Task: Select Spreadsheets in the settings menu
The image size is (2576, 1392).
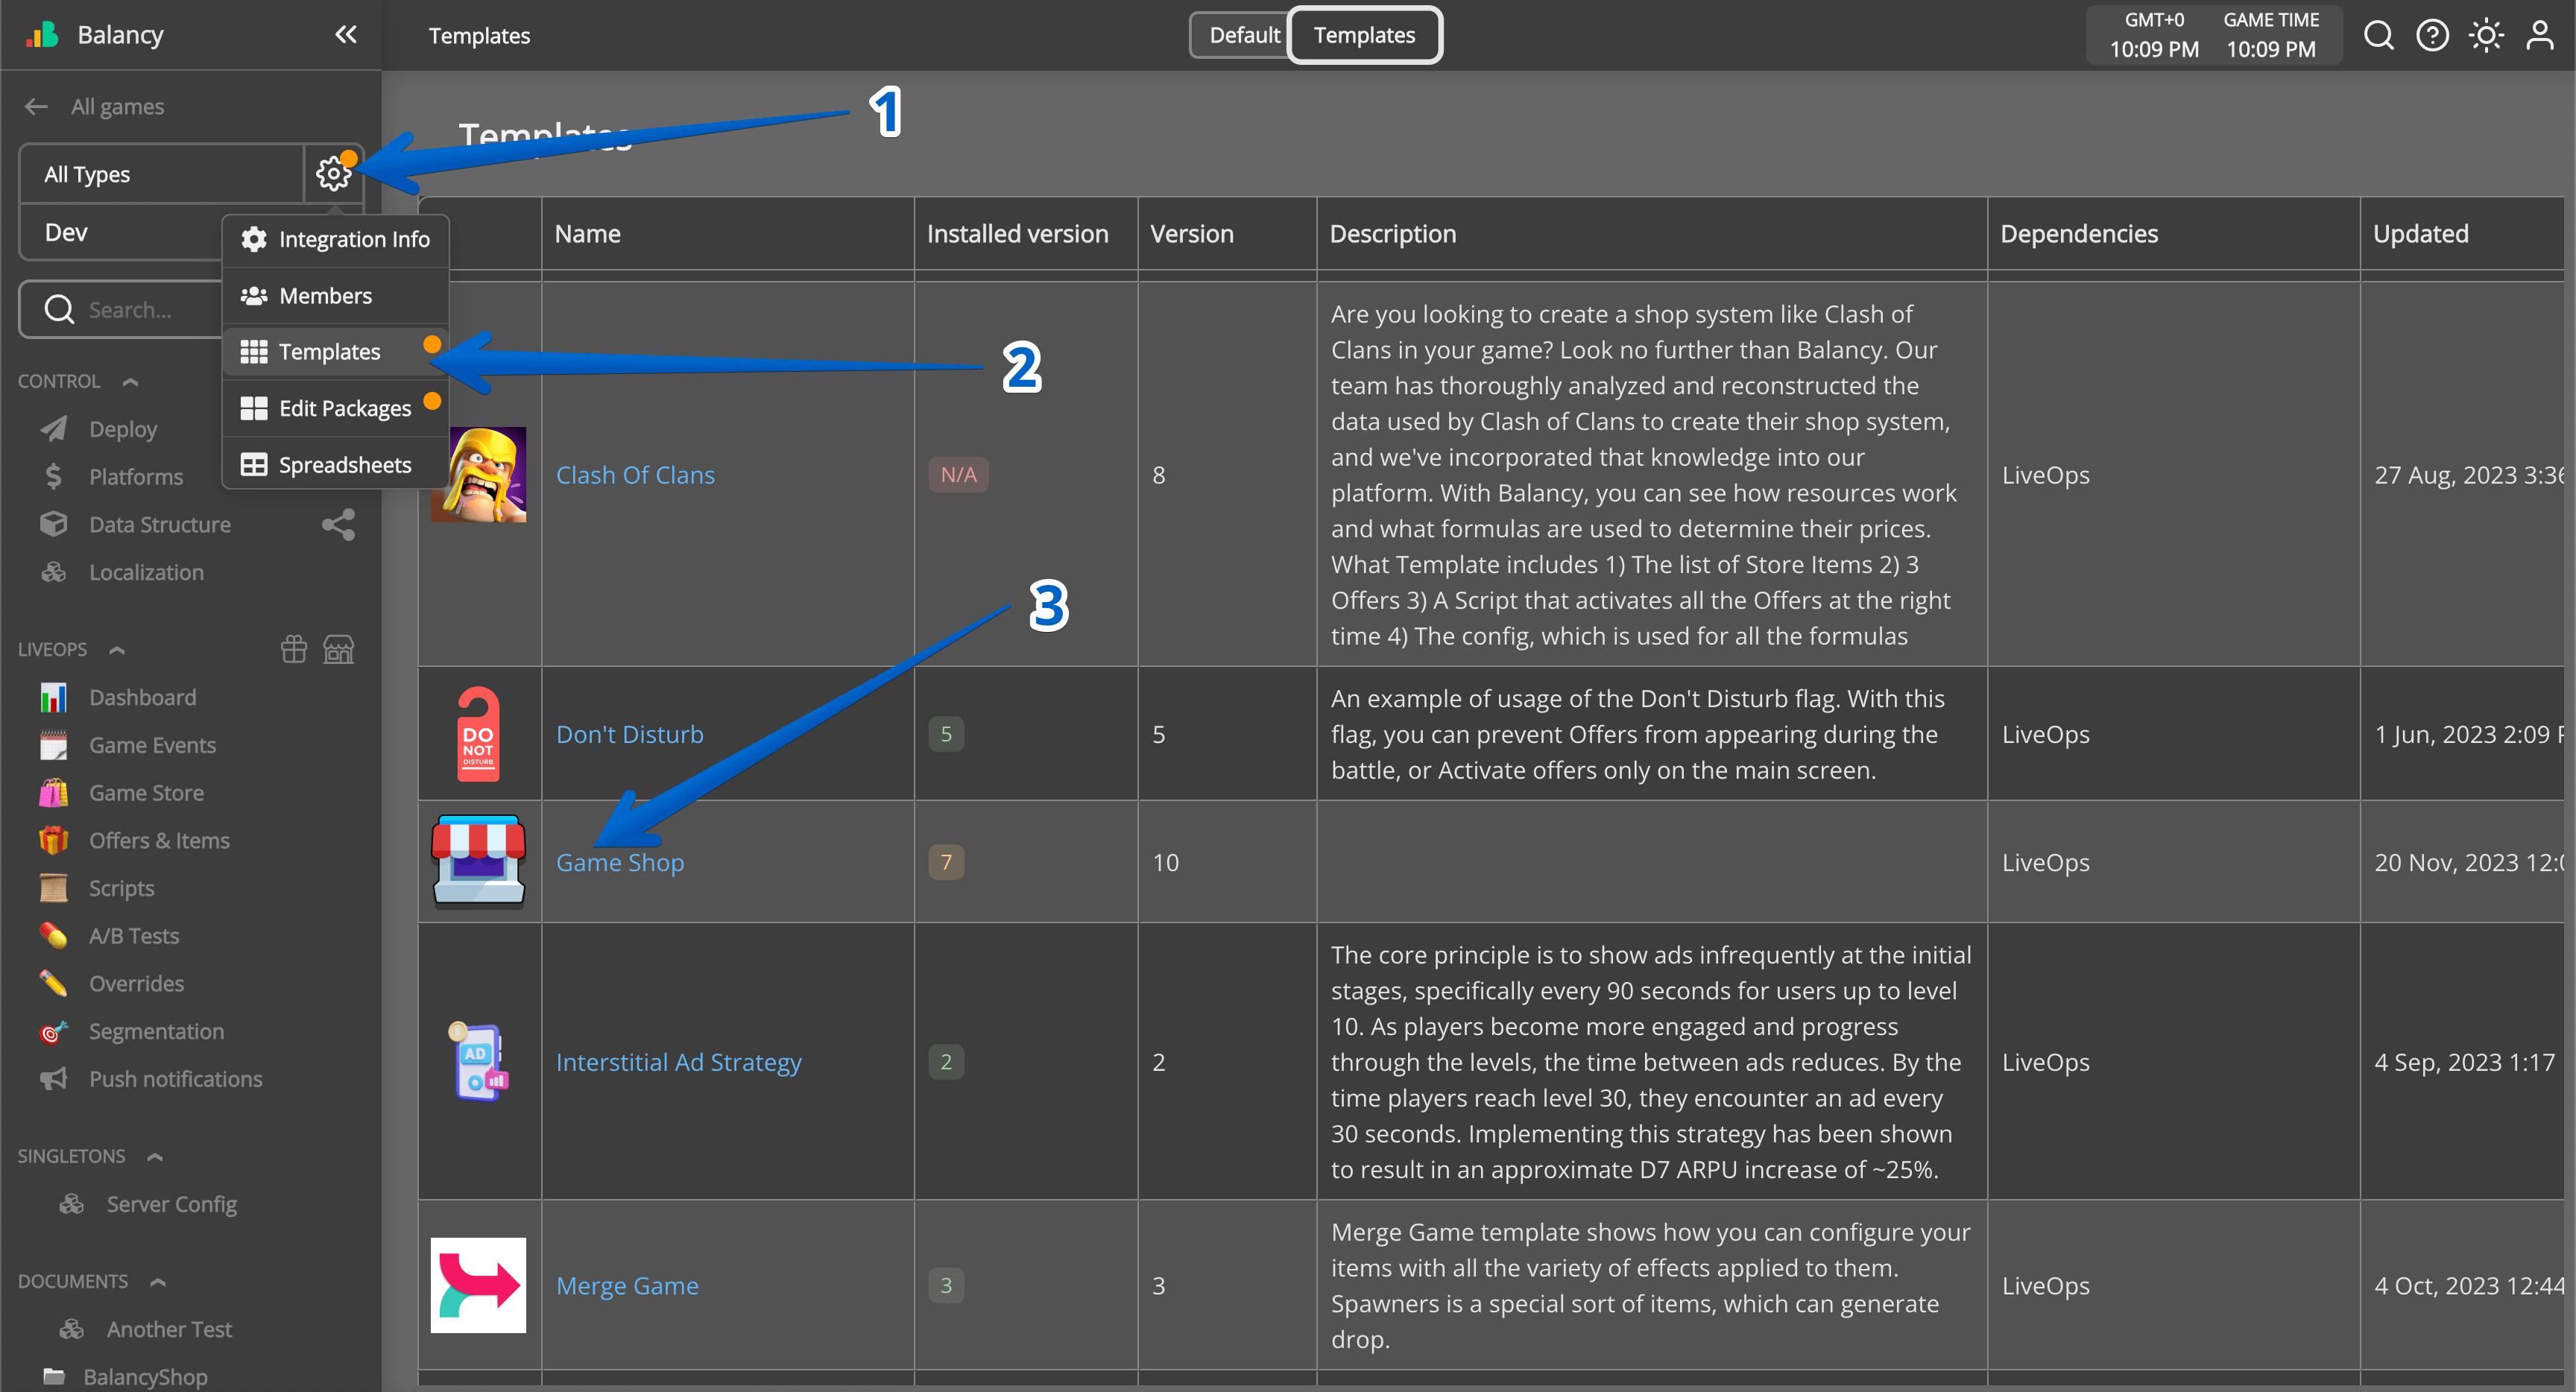Action: click(x=344, y=465)
